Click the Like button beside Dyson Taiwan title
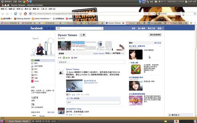This screenshot has width=197, height=123. (82, 35)
